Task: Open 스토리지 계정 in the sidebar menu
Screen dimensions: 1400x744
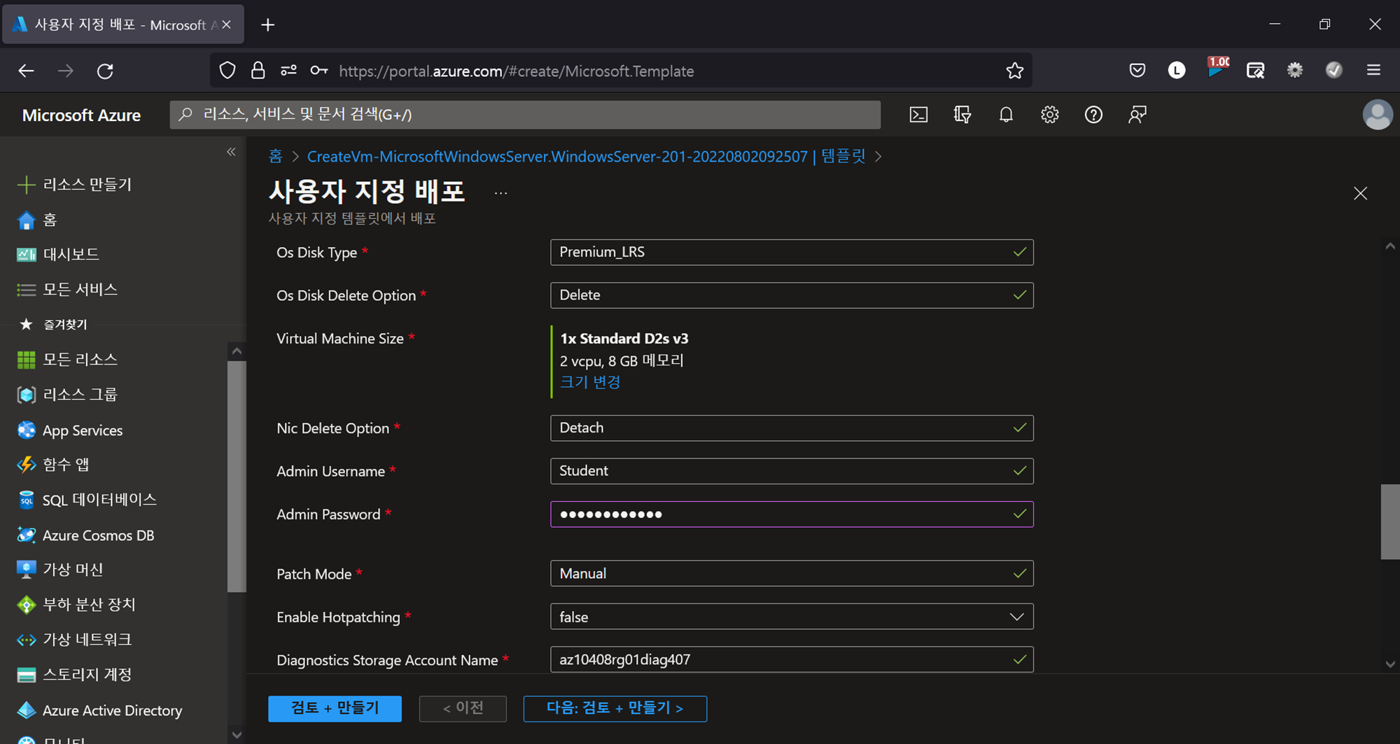Action: (x=87, y=675)
